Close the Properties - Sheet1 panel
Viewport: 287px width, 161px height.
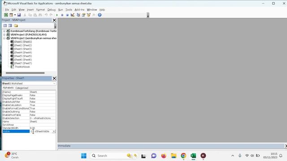[54, 78]
